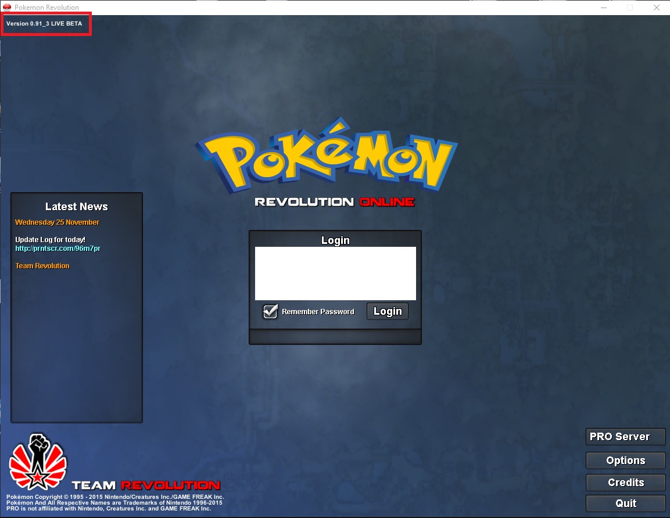Open the Options menu button
Image resolution: width=670 pixels, height=518 pixels.
[626, 461]
